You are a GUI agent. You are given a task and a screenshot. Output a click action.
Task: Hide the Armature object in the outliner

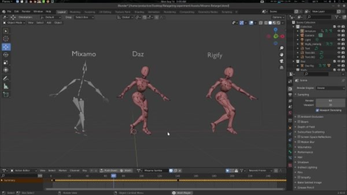point(339,31)
